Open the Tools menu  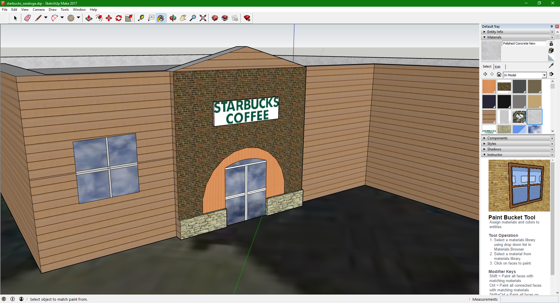[x=65, y=10]
